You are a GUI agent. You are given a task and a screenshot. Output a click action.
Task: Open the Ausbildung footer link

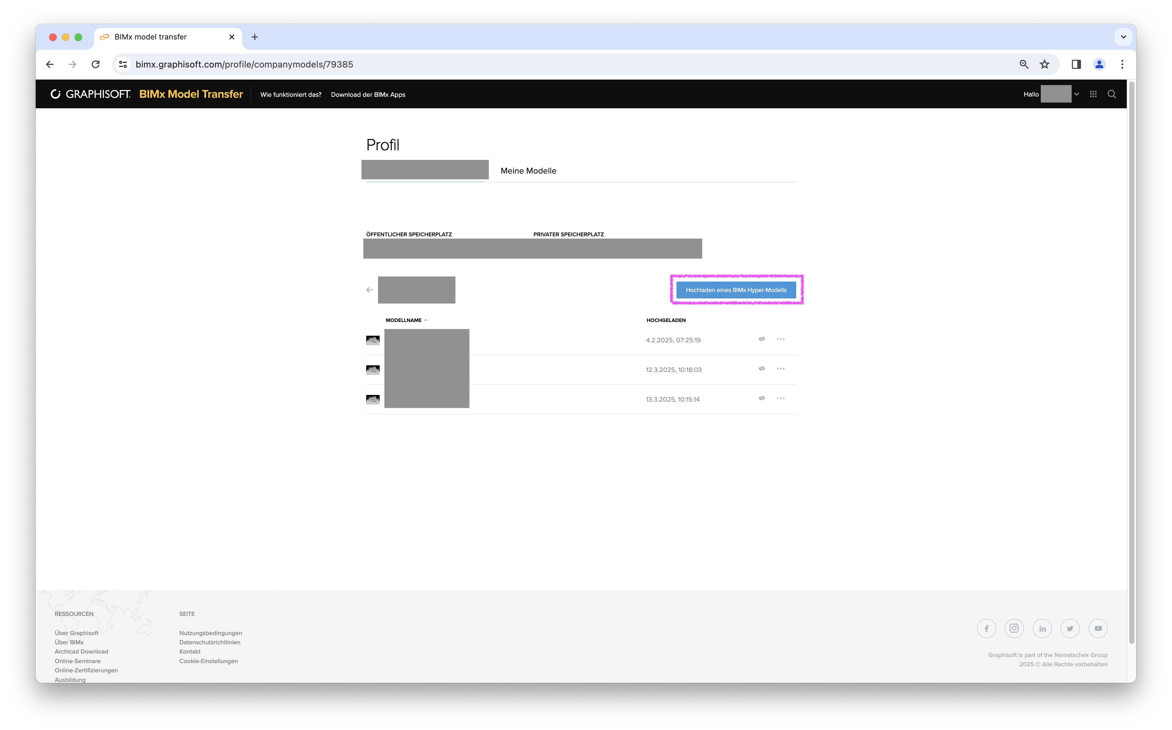click(70, 679)
